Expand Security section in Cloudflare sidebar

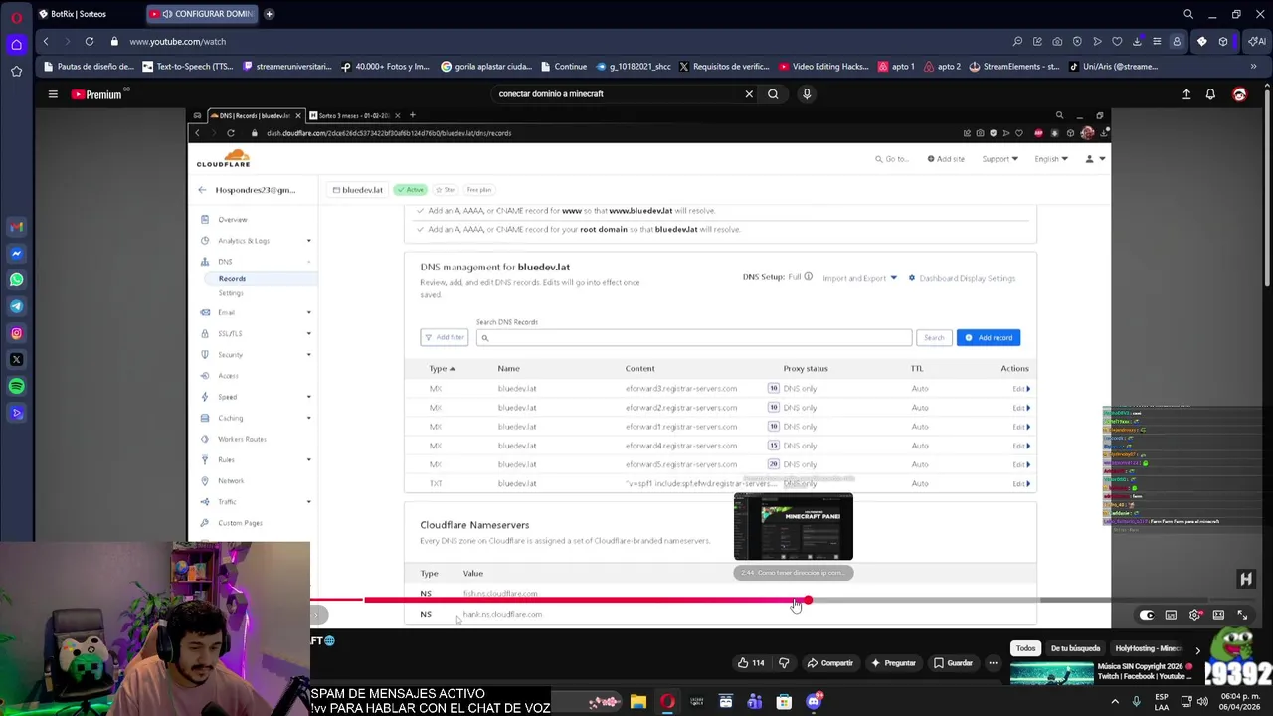(x=308, y=355)
